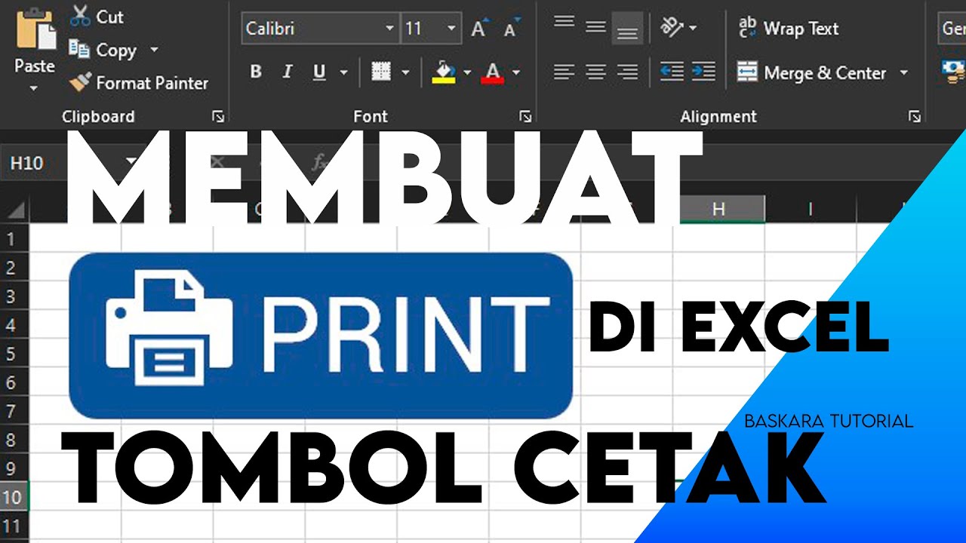The width and height of the screenshot is (966, 543).
Task: Toggle Italic formatting
Action: pyautogui.click(x=288, y=72)
